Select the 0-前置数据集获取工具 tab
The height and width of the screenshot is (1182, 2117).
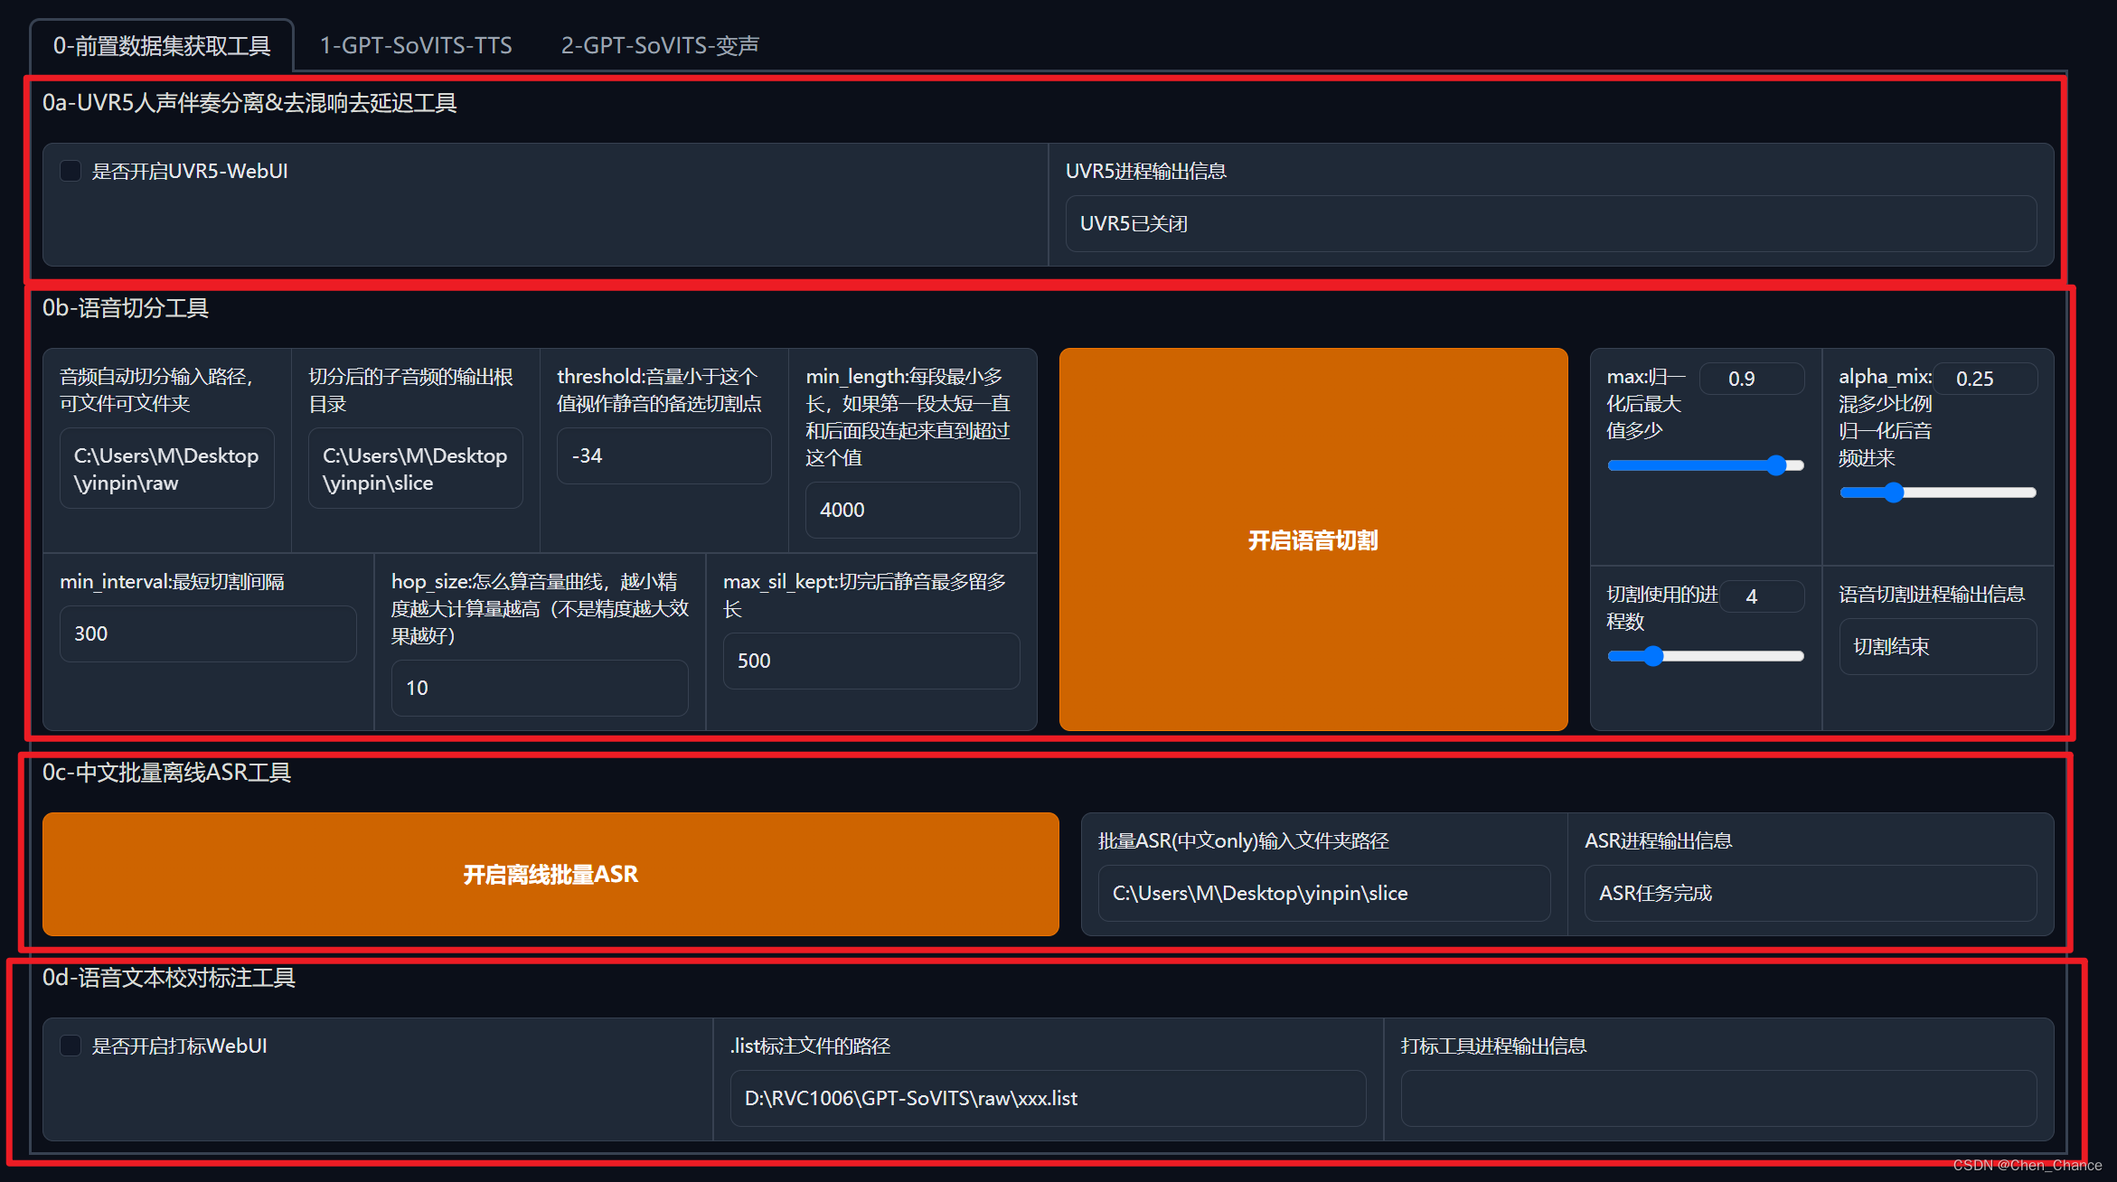pyautogui.click(x=162, y=45)
